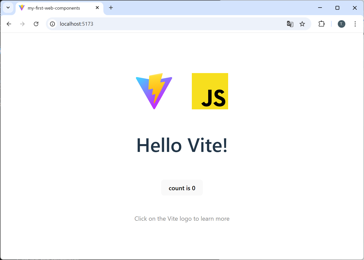Reload the page
Viewport: 364px width, 260px height.
pyautogui.click(x=36, y=24)
